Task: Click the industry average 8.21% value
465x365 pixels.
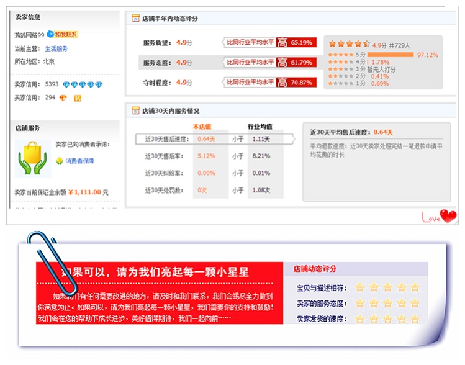Action: pos(261,156)
